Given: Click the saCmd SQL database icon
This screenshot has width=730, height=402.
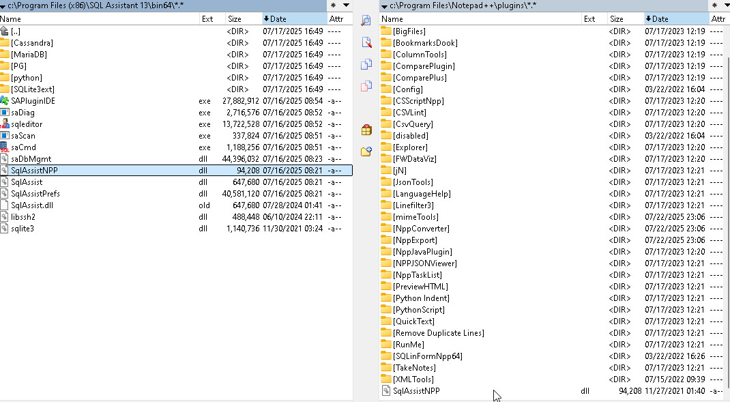Looking at the screenshot, I should point(5,147).
